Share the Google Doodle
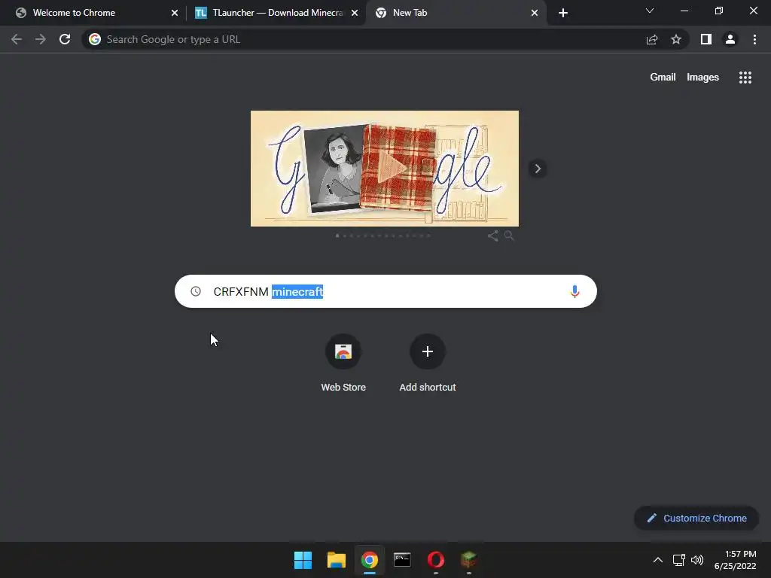The width and height of the screenshot is (771, 578). tap(492, 236)
